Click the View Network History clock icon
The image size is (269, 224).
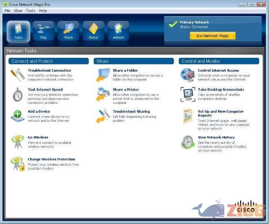188,142
